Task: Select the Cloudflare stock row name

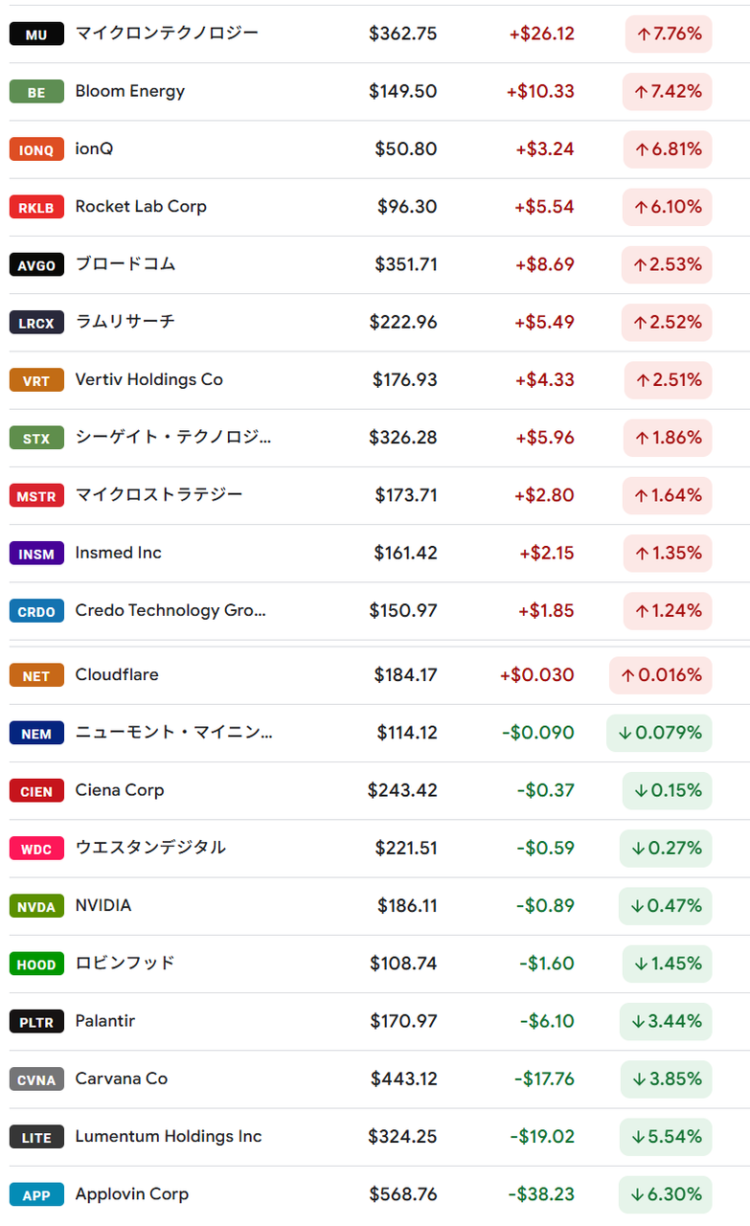Action: 117,675
